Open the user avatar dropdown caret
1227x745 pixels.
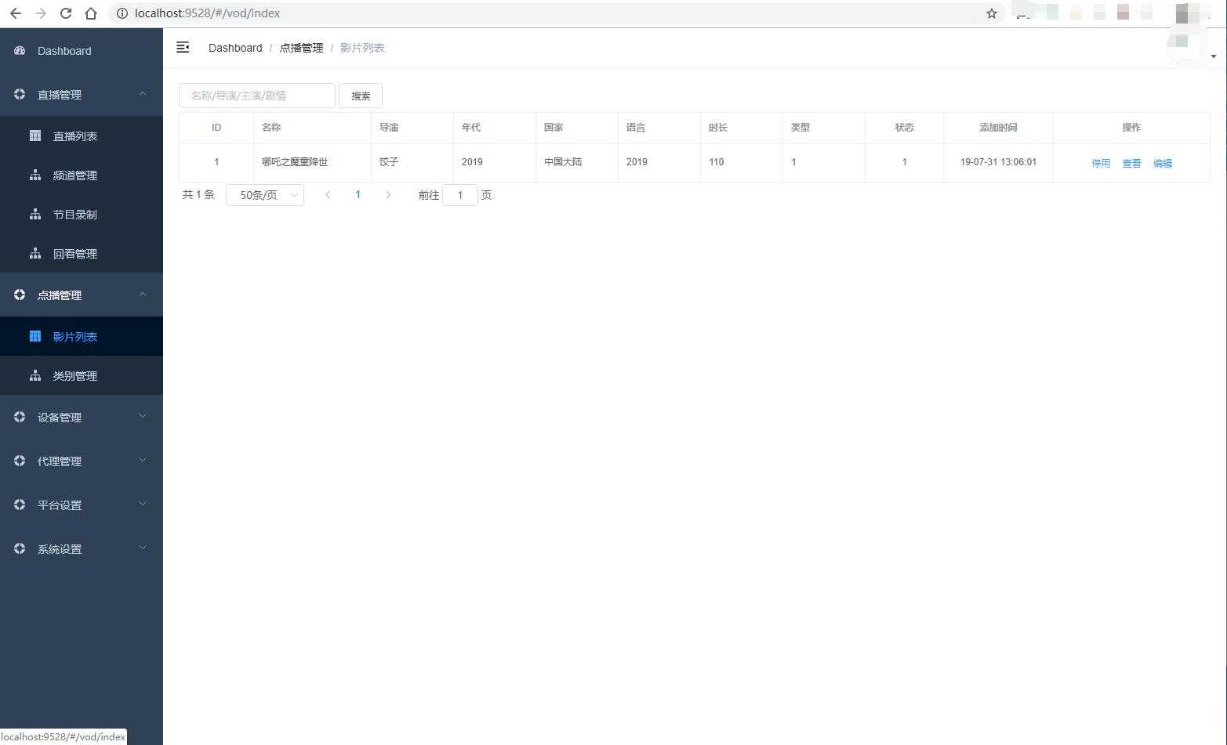(x=1214, y=56)
